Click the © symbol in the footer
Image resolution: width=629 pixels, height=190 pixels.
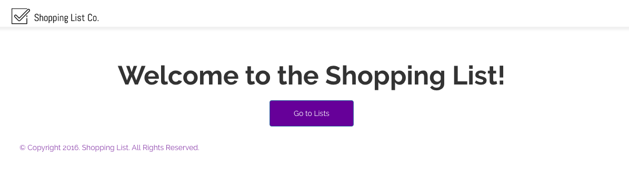pos(23,147)
